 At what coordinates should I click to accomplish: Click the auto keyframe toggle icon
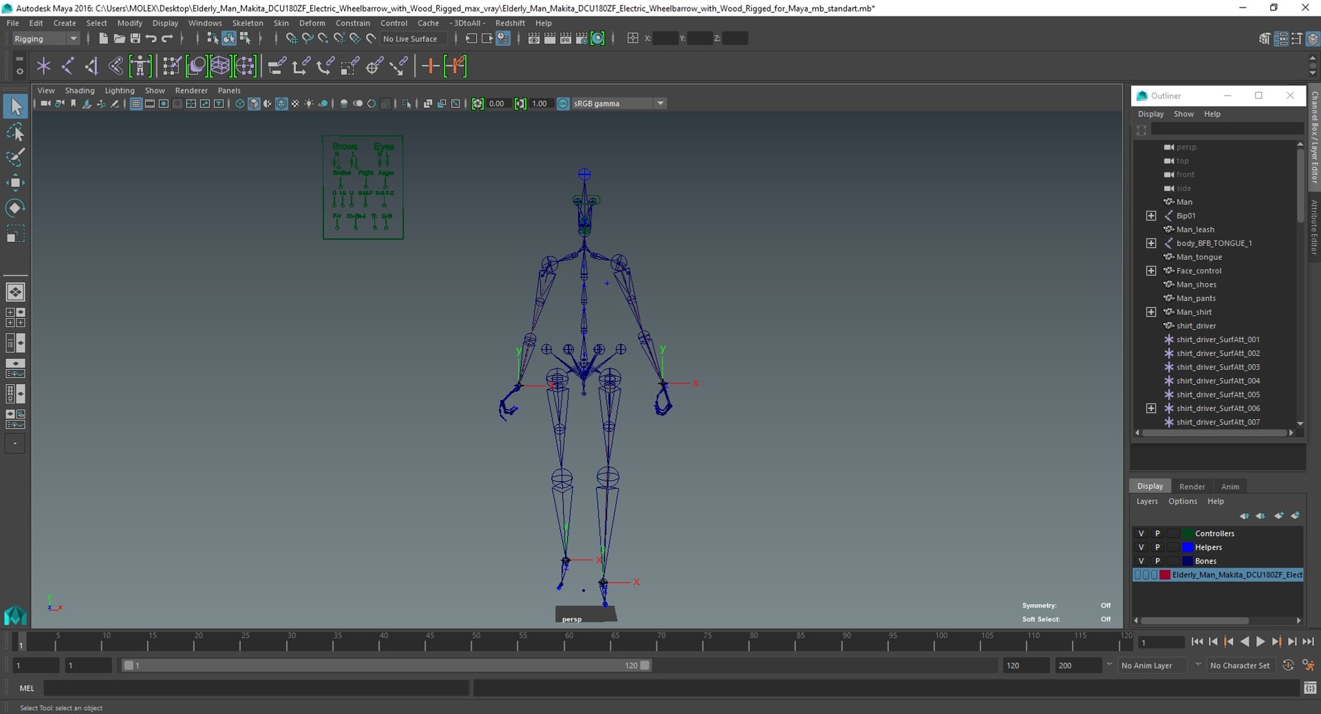tap(1288, 665)
